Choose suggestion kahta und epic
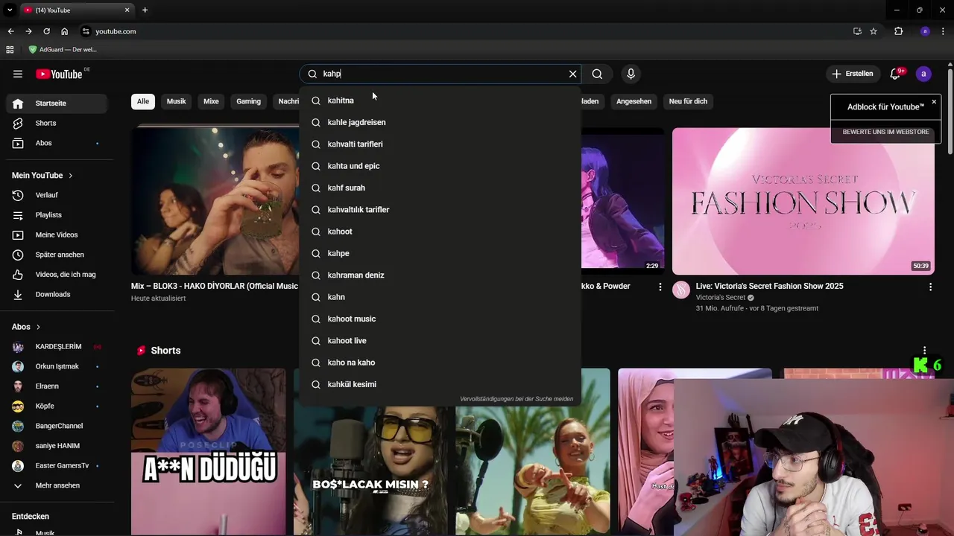This screenshot has height=536, width=954. 440,166
